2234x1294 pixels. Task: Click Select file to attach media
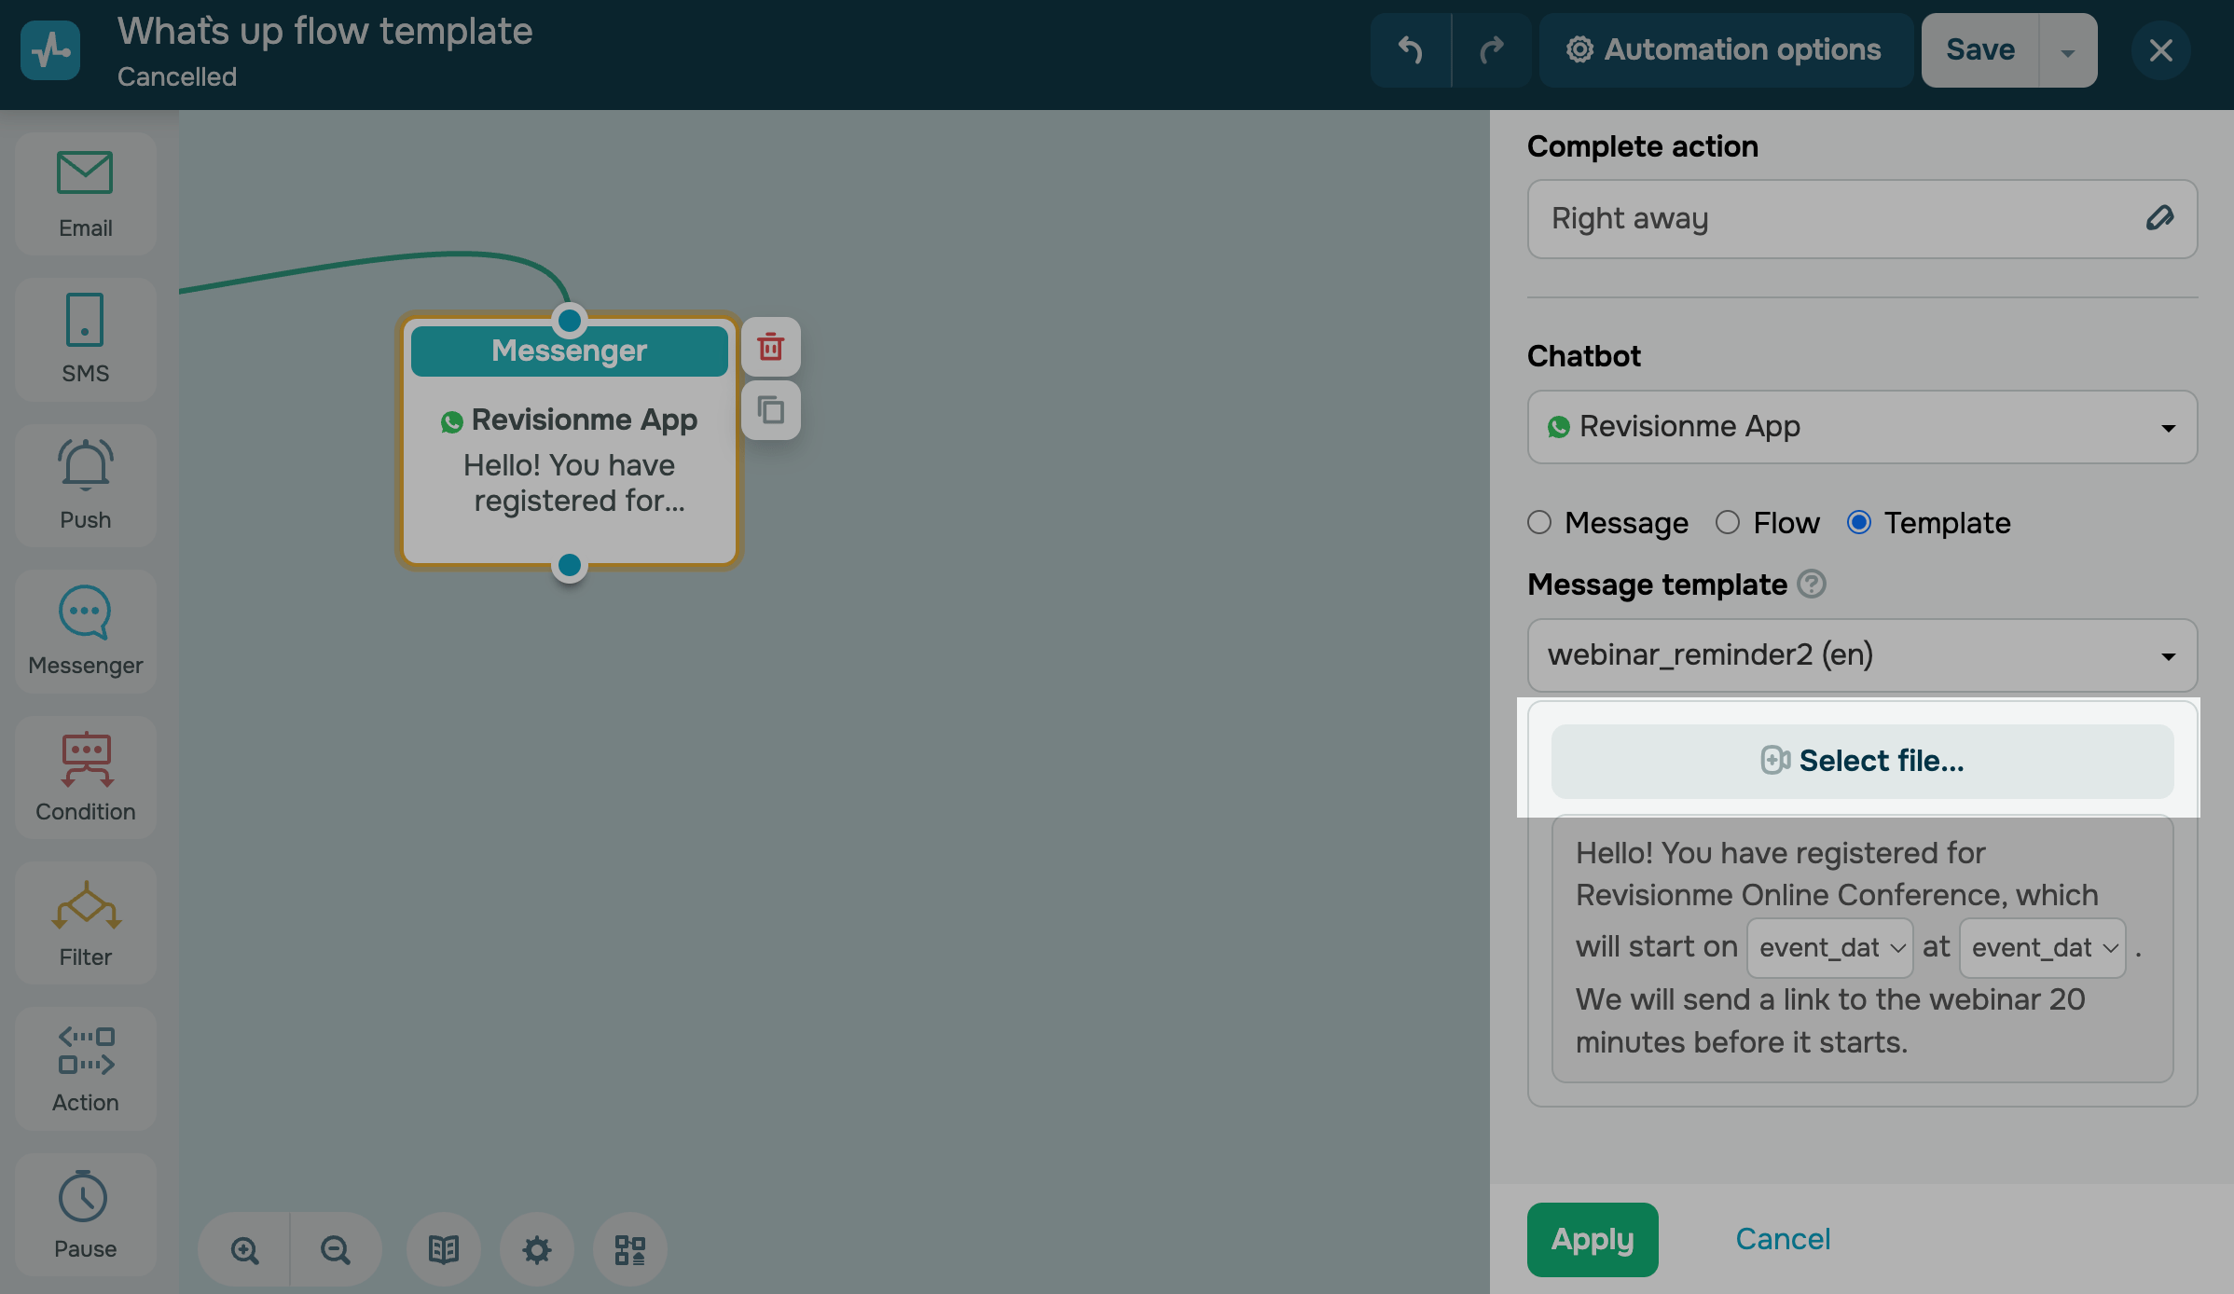[1861, 761]
